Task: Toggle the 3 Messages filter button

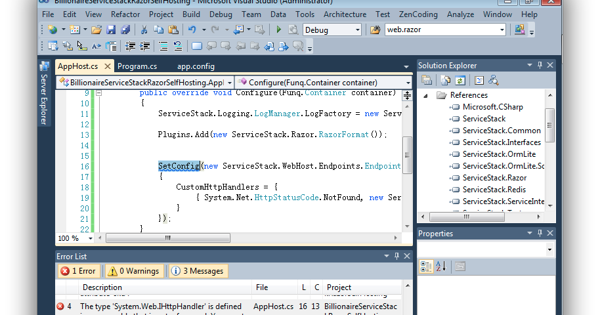Action: [x=198, y=271]
